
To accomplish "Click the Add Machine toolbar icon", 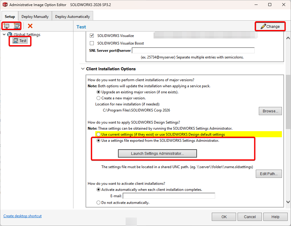I will 6,26.
